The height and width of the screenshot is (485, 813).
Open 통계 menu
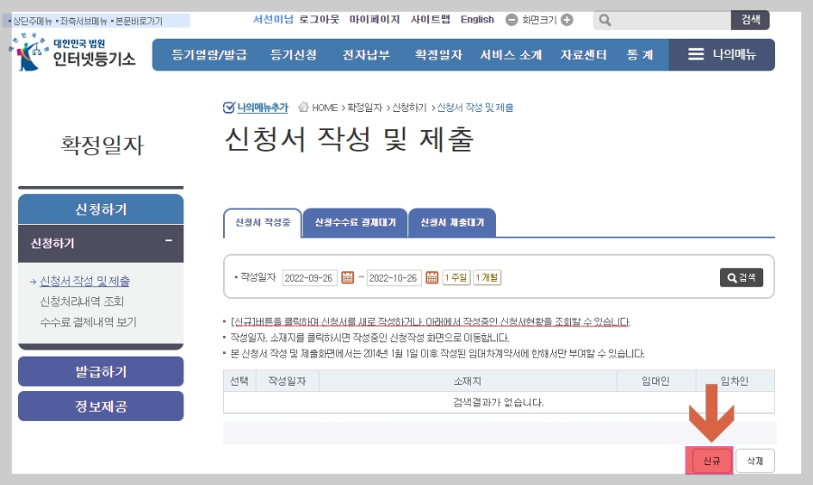(x=640, y=55)
